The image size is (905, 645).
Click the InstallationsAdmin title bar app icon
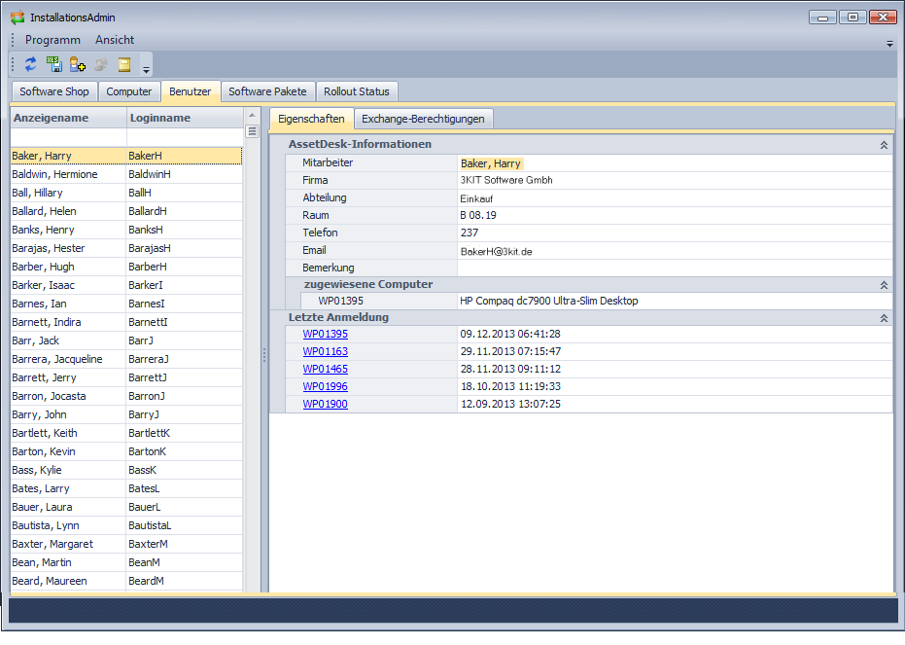[17, 18]
